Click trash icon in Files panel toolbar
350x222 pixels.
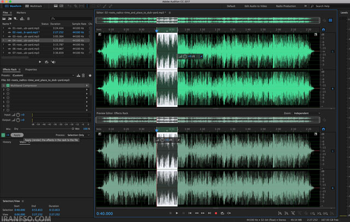pyautogui.click(x=28, y=19)
